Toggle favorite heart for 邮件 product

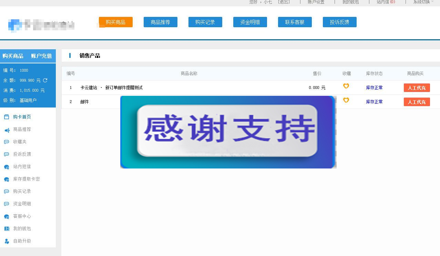346,100
